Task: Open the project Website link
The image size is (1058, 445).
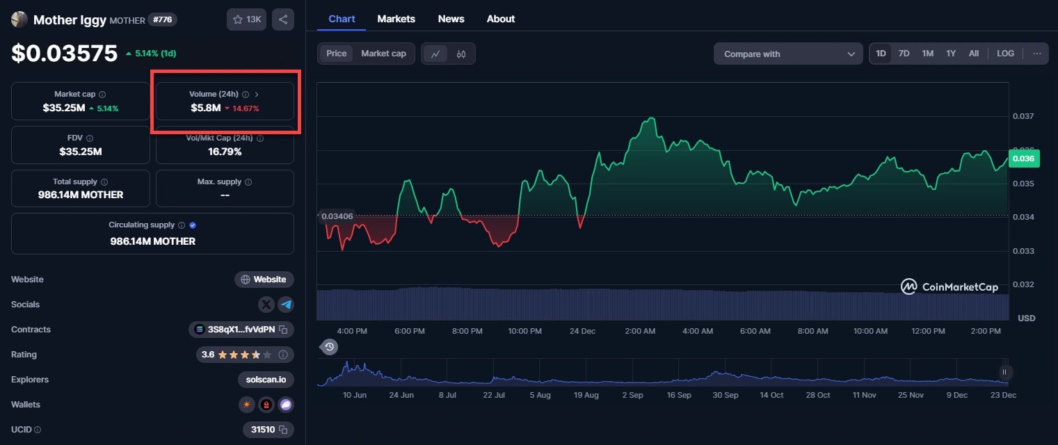Action: click(264, 280)
